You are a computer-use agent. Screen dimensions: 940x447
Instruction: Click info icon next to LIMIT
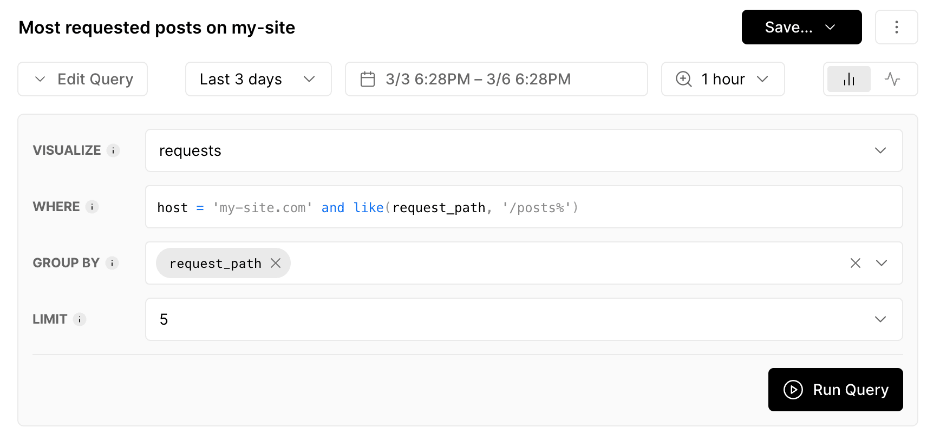click(80, 319)
